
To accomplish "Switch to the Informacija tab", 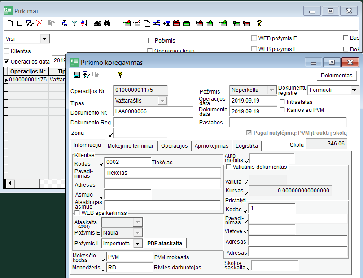I will tap(87, 145).
